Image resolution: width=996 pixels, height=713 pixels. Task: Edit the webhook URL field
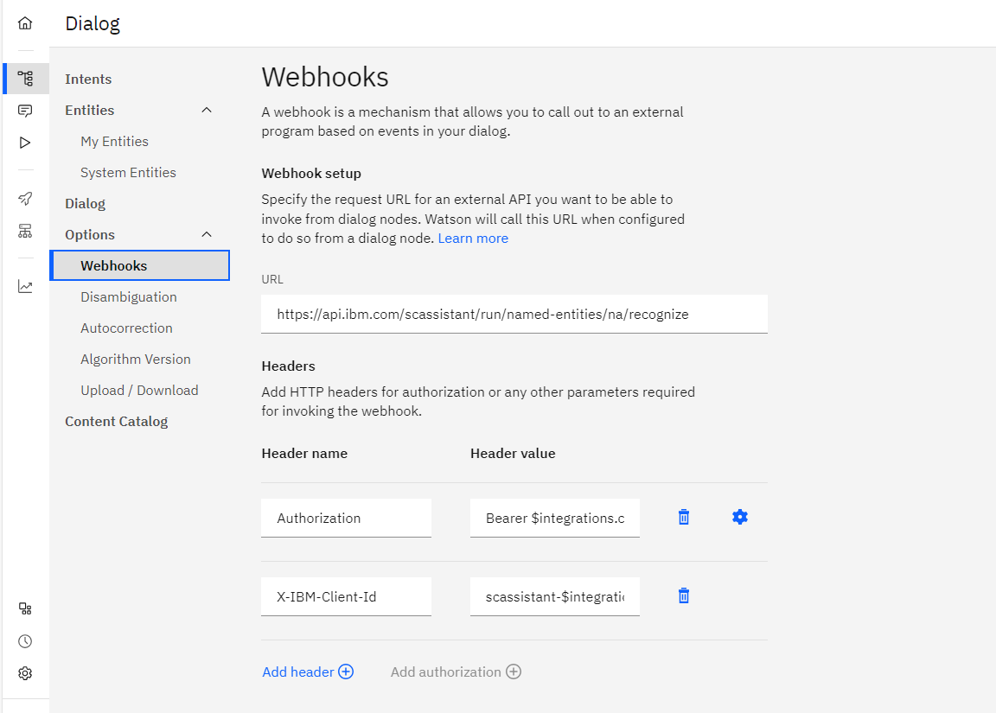pos(514,315)
